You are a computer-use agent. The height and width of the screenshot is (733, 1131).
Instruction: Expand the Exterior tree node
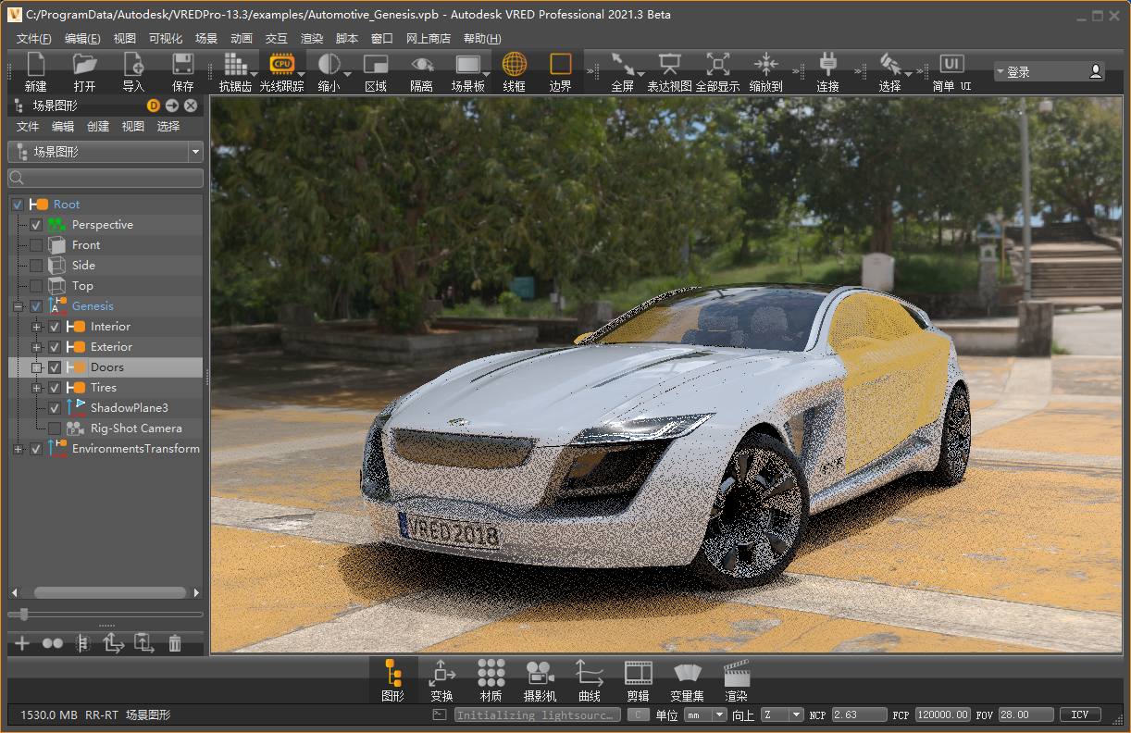[x=37, y=347]
